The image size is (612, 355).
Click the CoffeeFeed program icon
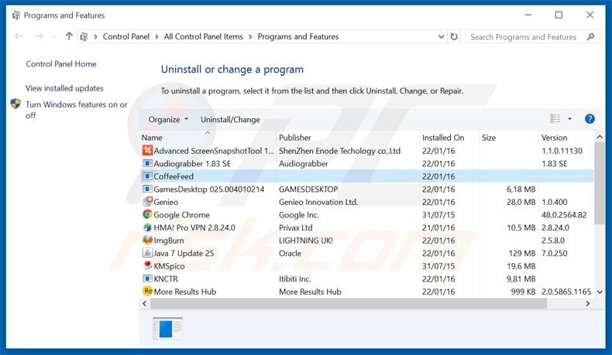point(147,176)
